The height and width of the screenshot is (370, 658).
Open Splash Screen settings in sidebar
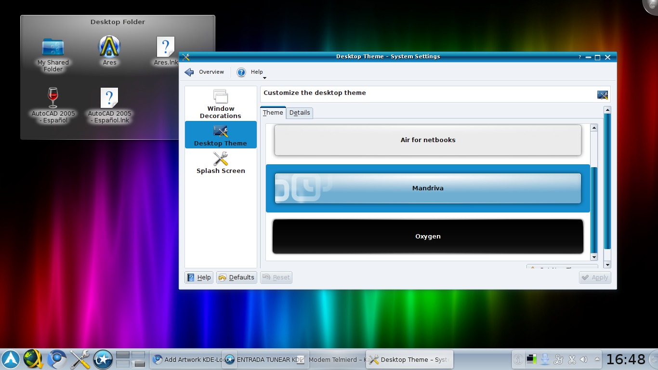[x=221, y=162]
